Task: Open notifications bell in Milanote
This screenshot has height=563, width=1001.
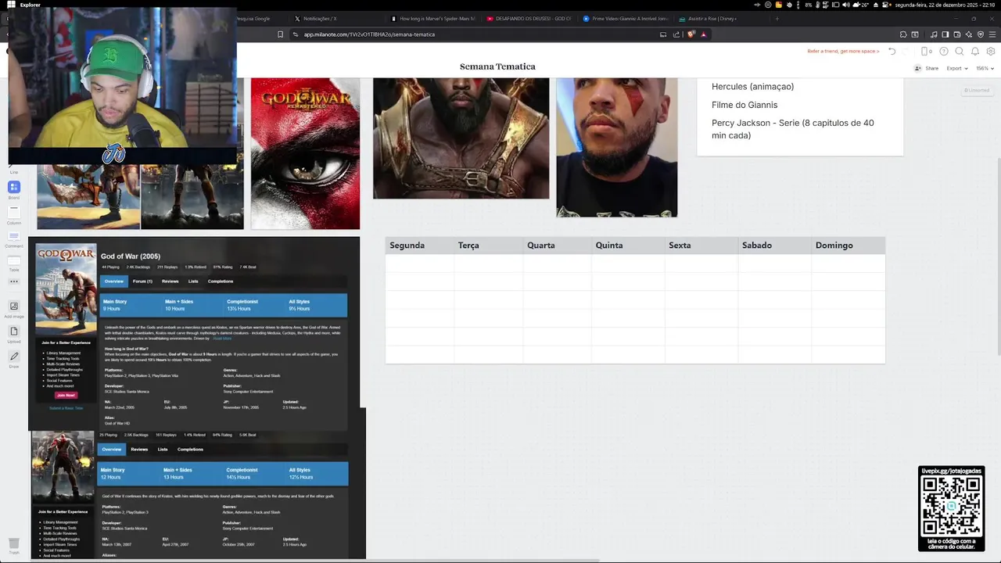Action: pos(975,52)
